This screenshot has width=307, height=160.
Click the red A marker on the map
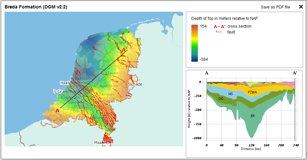point(58,110)
